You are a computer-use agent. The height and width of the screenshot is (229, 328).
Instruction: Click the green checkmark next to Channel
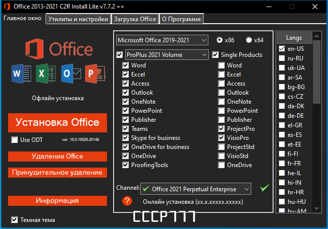tap(264, 188)
